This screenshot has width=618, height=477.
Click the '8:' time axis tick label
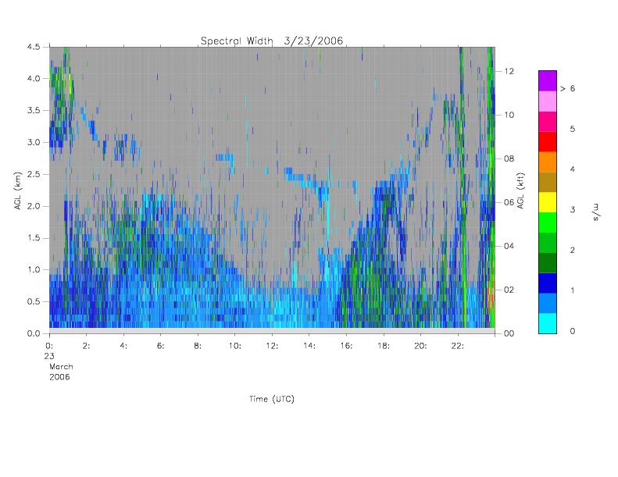[198, 346]
